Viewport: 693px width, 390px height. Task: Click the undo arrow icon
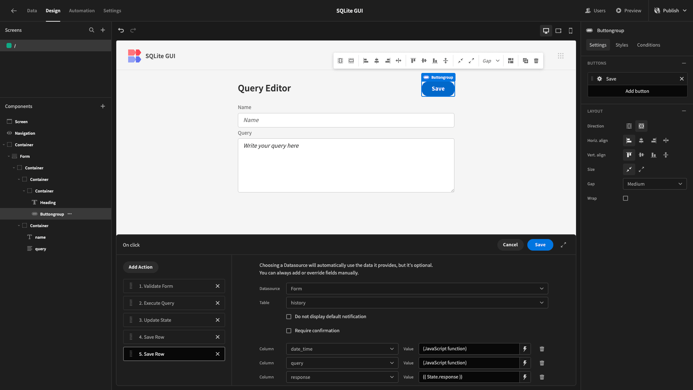tap(121, 30)
